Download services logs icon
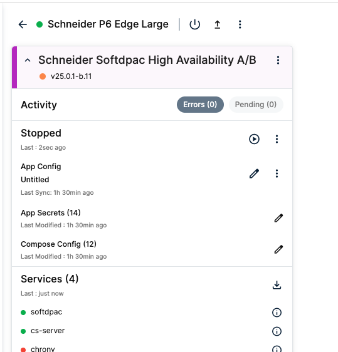 coord(277,285)
